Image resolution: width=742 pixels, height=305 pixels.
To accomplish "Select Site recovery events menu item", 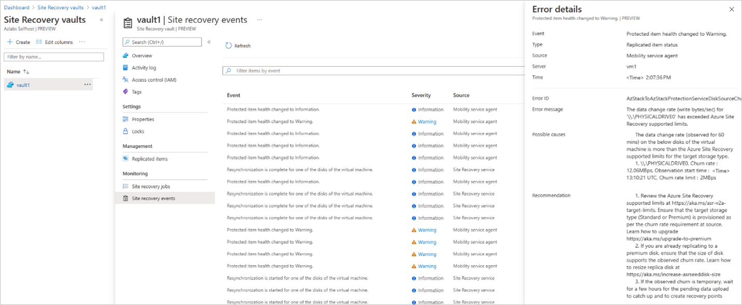I will (x=153, y=198).
